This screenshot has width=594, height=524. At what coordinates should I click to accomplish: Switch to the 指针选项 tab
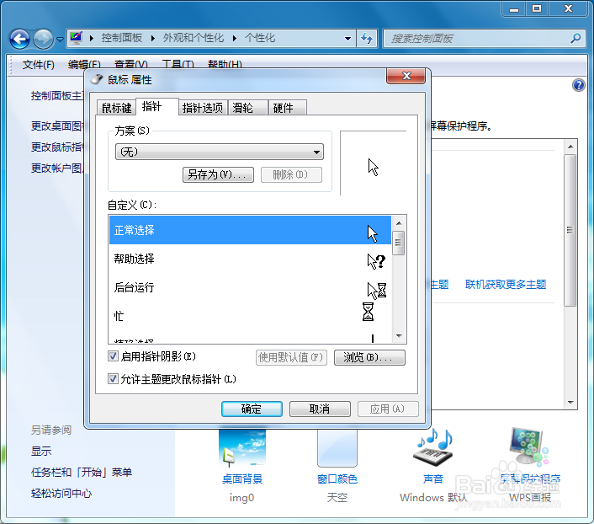point(203,108)
